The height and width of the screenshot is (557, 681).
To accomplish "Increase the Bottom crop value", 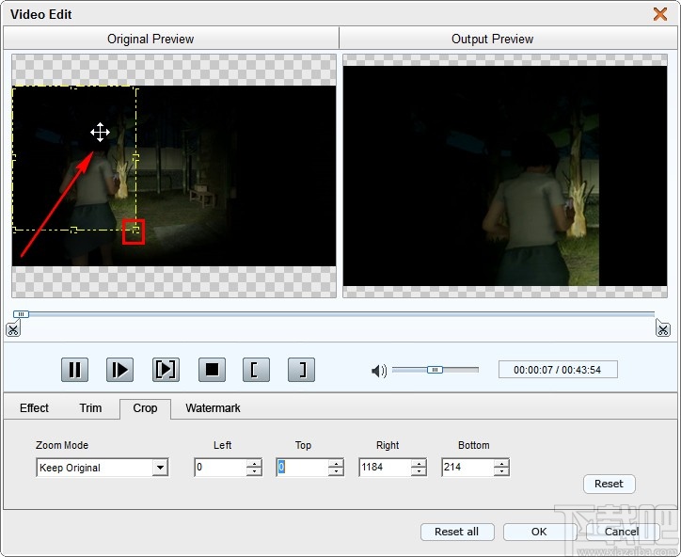I will 501,463.
